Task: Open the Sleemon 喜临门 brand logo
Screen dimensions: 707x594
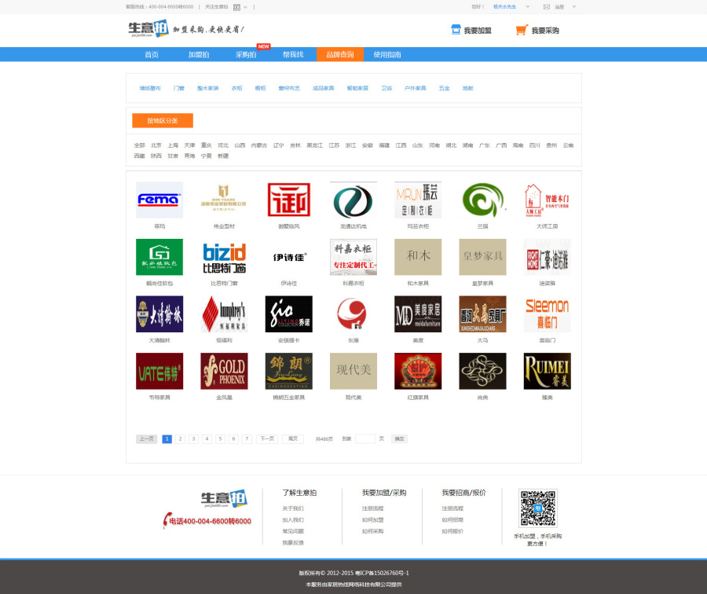Action: (x=547, y=314)
